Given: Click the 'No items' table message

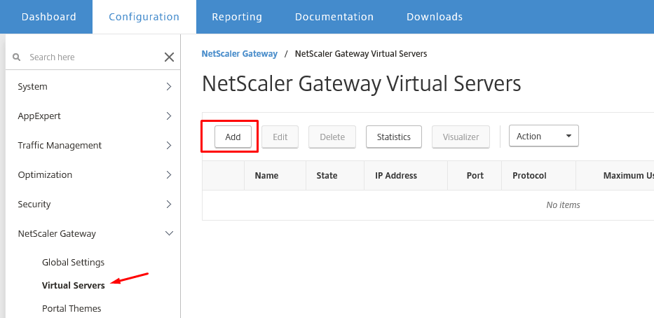Looking at the screenshot, I should coord(563,205).
